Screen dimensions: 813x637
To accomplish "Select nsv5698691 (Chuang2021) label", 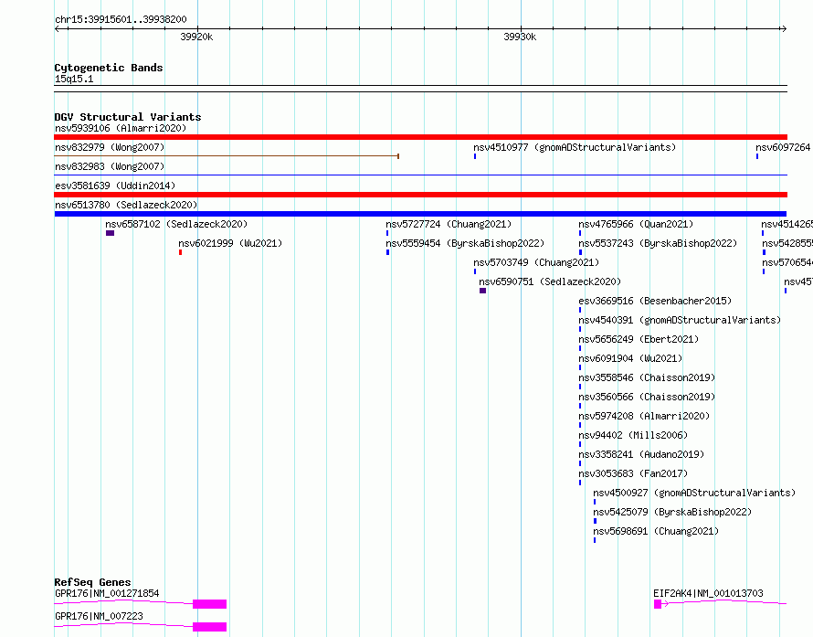I will [x=656, y=531].
